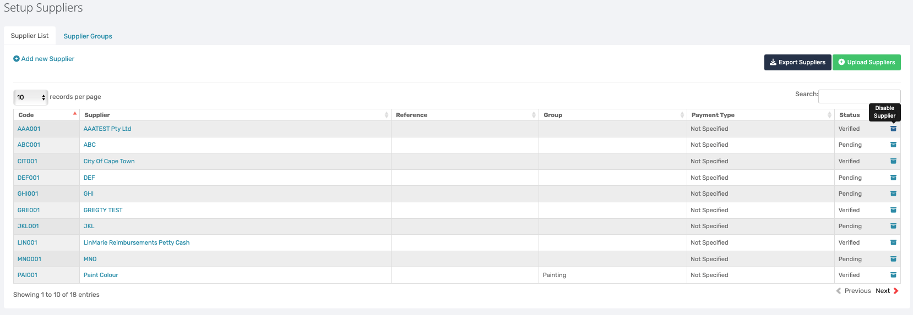913x315 pixels.
Task: Click the Previous page link
Action: [x=854, y=291]
